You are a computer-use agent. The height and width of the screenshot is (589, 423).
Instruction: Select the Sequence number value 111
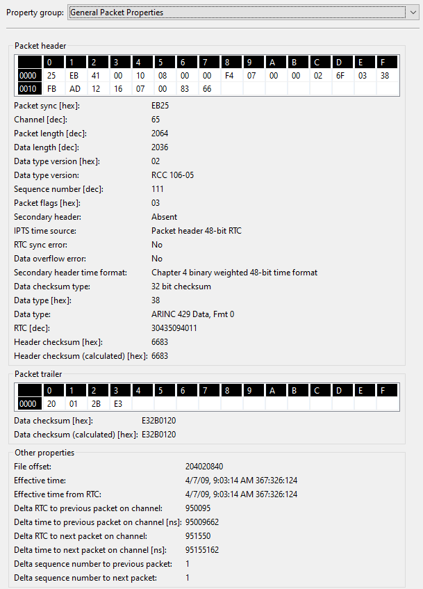(158, 189)
